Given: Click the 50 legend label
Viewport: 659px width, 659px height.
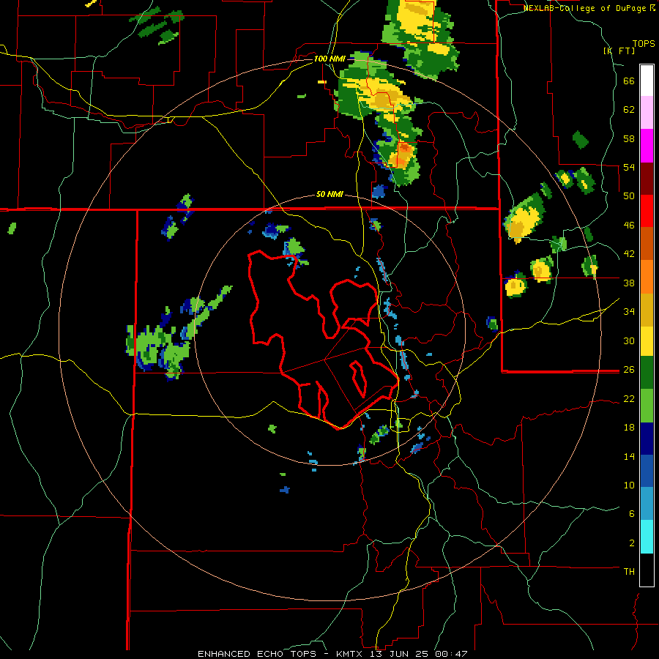Looking at the screenshot, I should click(x=629, y=196).
